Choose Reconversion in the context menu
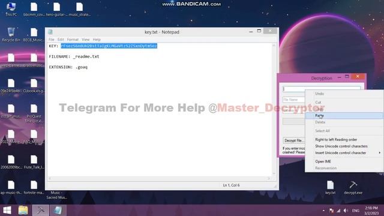Screen dimensions: 384x216 point(344,168)
